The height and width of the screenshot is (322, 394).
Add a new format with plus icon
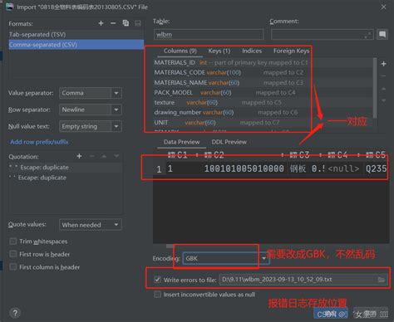pos(101,23)
